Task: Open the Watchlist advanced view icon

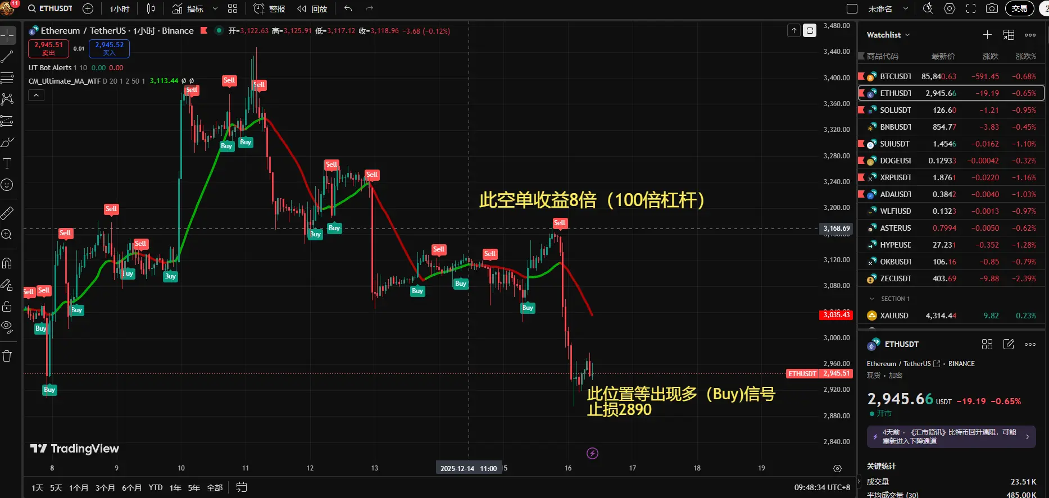Action: coord(1009,35)
